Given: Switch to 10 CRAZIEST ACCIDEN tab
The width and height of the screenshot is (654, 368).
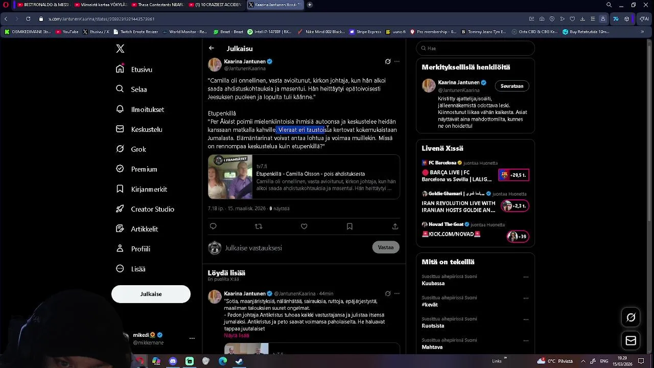Looking at the screenshot, I should pos(215,5).
